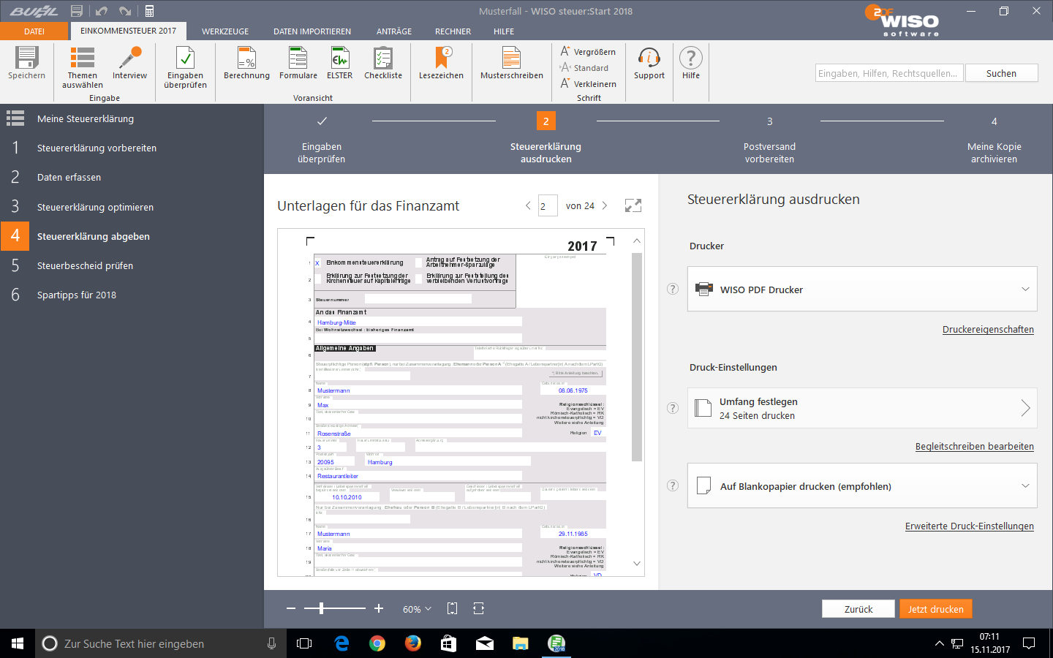Image resolution: width=1053 pixels, height=658 pixels.
Task: Open Themen auswählen in the ribbon
Action: pyautogui.click(x=82, y=68)
